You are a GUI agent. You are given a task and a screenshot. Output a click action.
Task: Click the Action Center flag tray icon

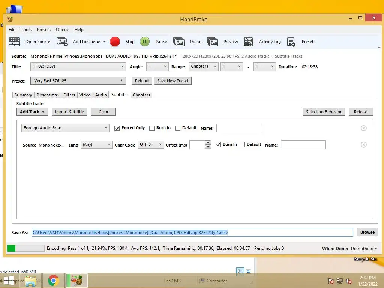coord(331,281)
